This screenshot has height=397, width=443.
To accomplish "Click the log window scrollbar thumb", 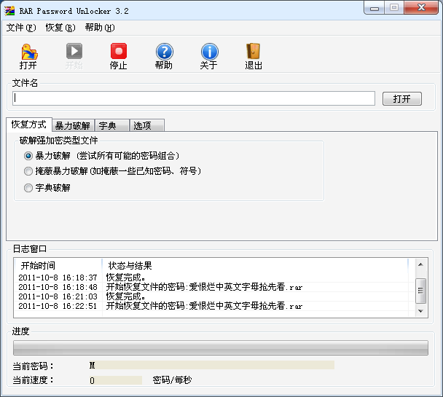I will 420,291.
